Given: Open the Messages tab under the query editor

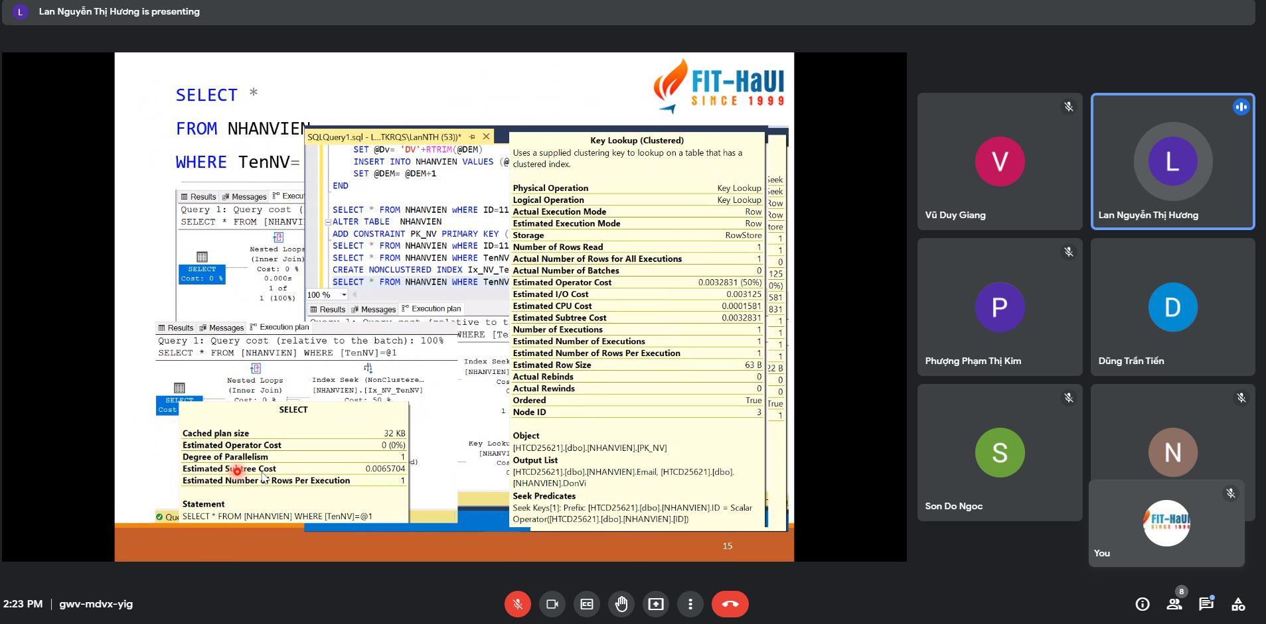Looking at the screenshot, I should 374,310.
